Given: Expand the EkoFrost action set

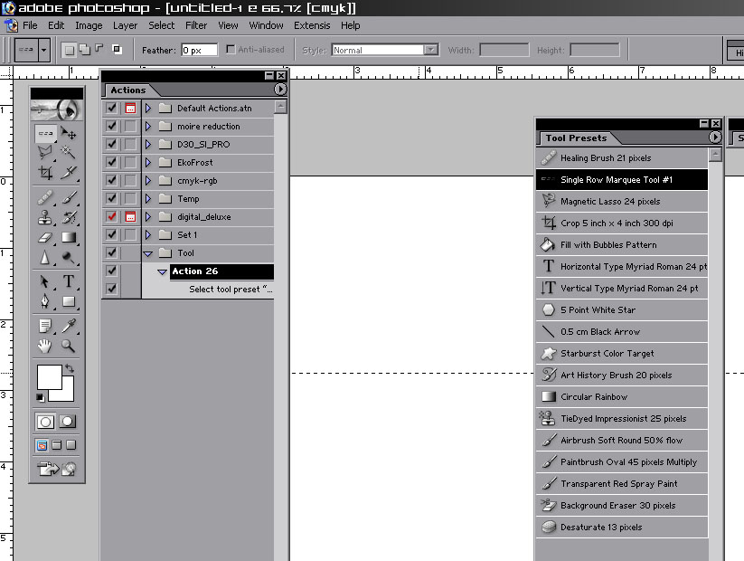Looking at the screenshot, I should pos(148,163).
